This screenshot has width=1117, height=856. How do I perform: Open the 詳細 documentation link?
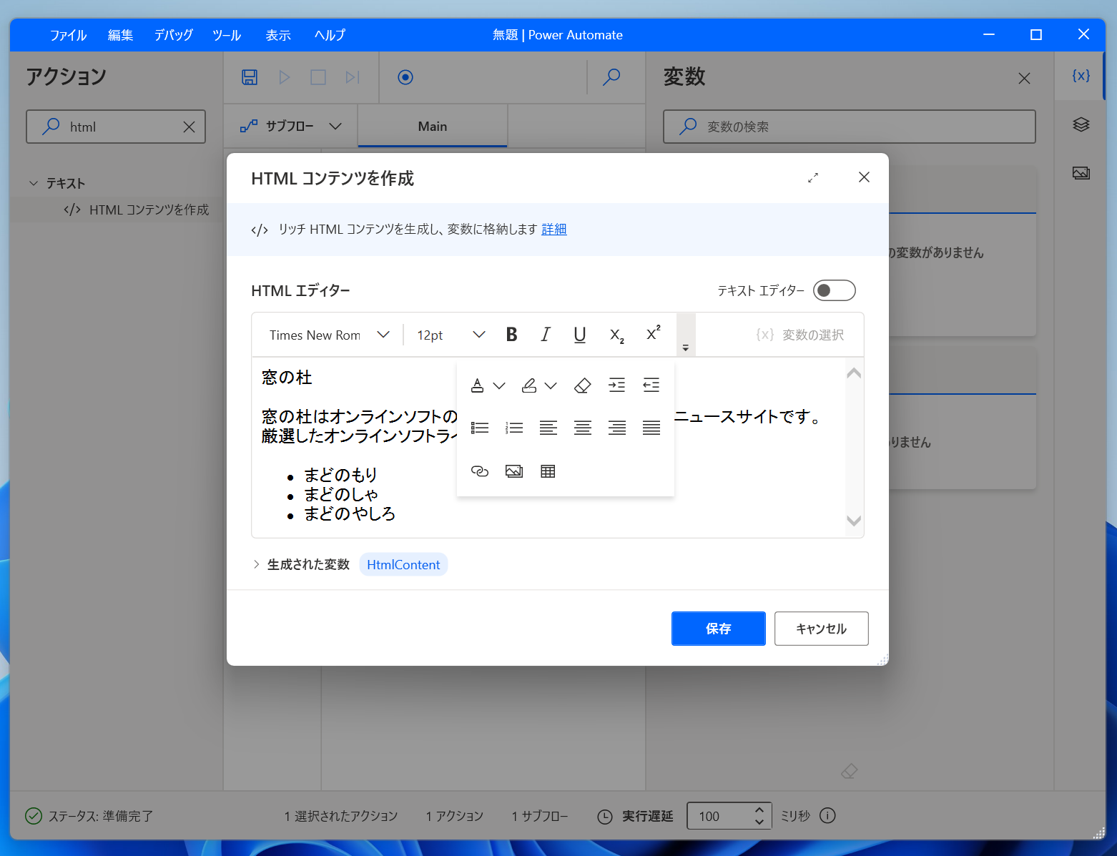(x=553, y=229)
